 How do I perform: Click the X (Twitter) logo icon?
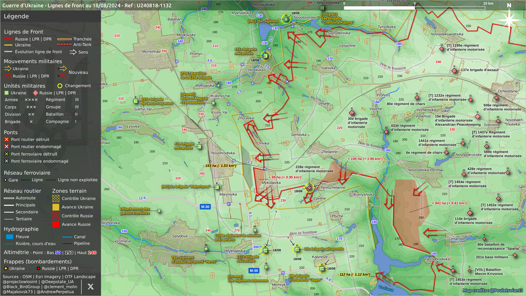tap(90, 287)
